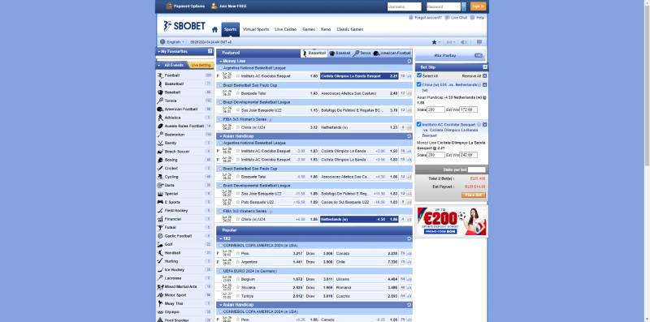Favourite the Turkiye vs Czechia match star
Screen dimensions: 650x322
point(238,296)
